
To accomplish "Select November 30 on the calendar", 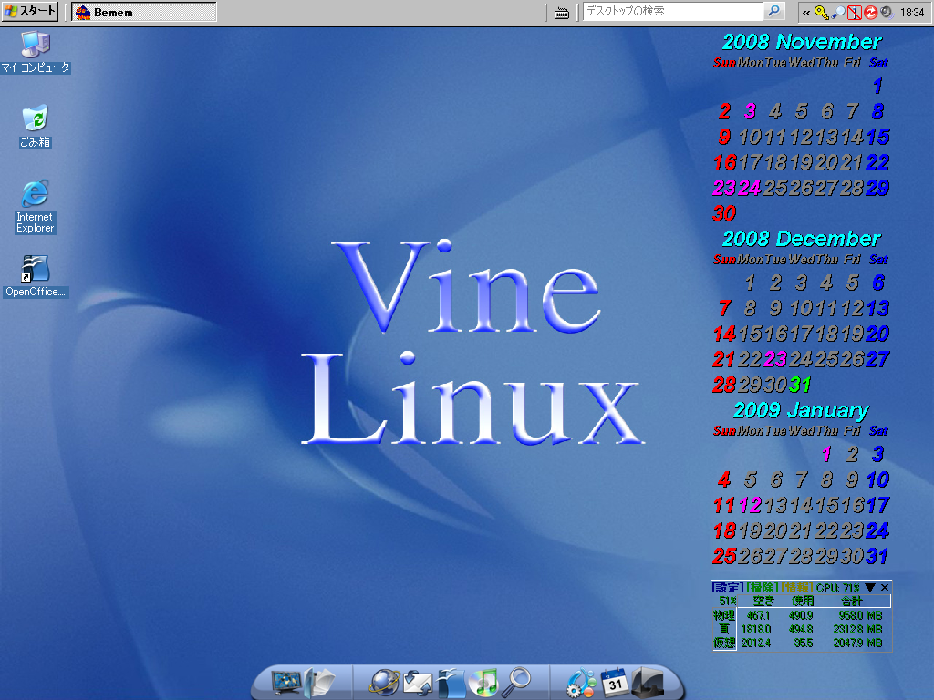I will (724, 213).
